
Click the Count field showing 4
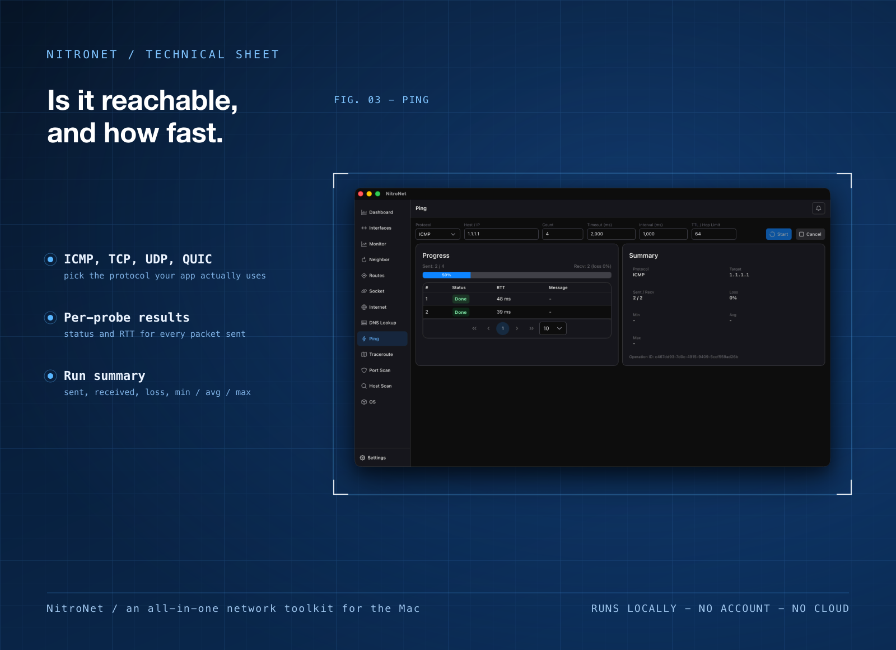[563, 234]
